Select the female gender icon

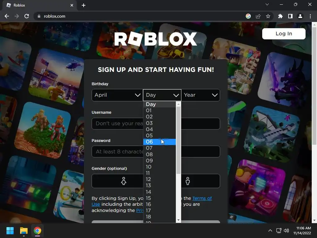click(x=124, y=181)
